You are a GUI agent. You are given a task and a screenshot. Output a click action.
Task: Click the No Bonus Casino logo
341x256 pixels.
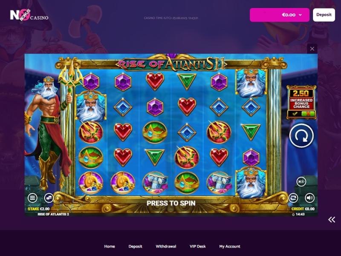(x=29, y=15)
